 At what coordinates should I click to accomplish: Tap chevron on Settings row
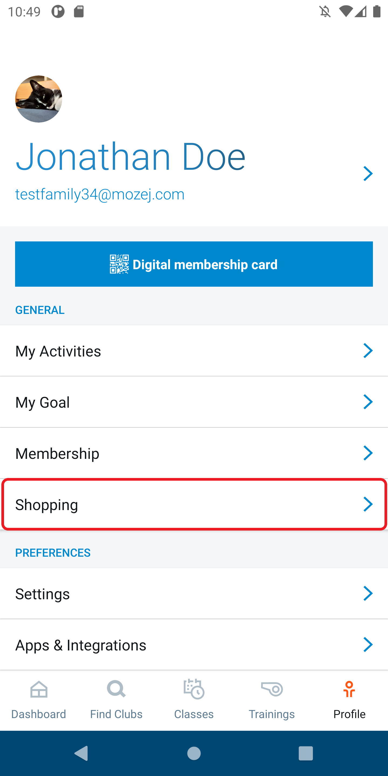coord(368,593)
